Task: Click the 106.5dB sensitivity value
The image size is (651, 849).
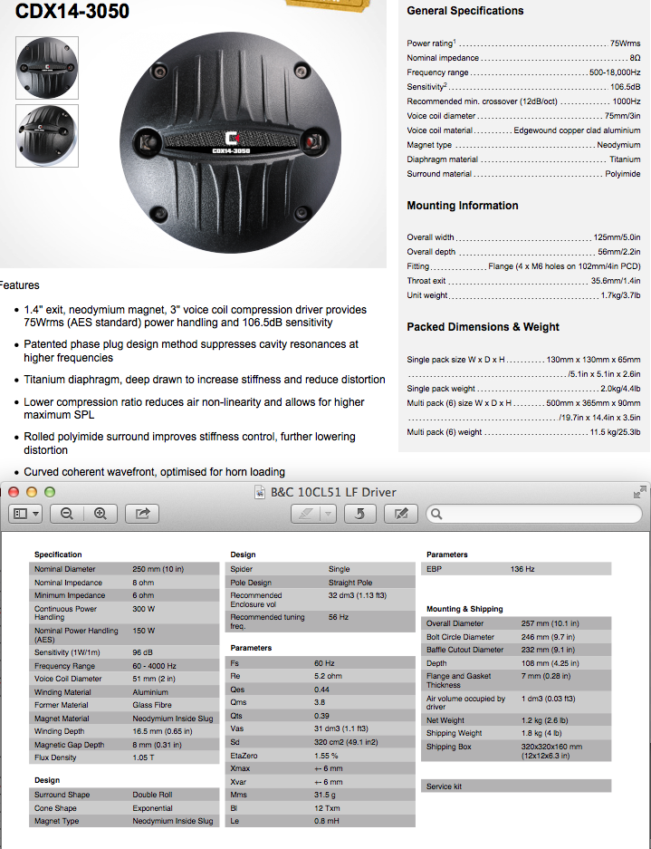Action: coord(625,87)
